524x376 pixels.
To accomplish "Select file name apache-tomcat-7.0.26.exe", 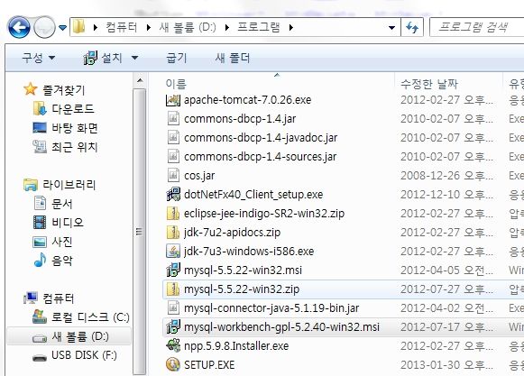I will (x=248, y=99).
